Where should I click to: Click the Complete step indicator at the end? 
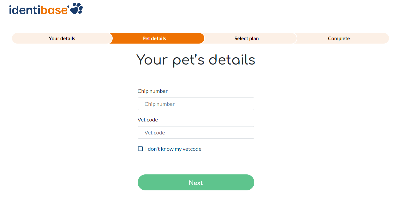tap(339, 38)
